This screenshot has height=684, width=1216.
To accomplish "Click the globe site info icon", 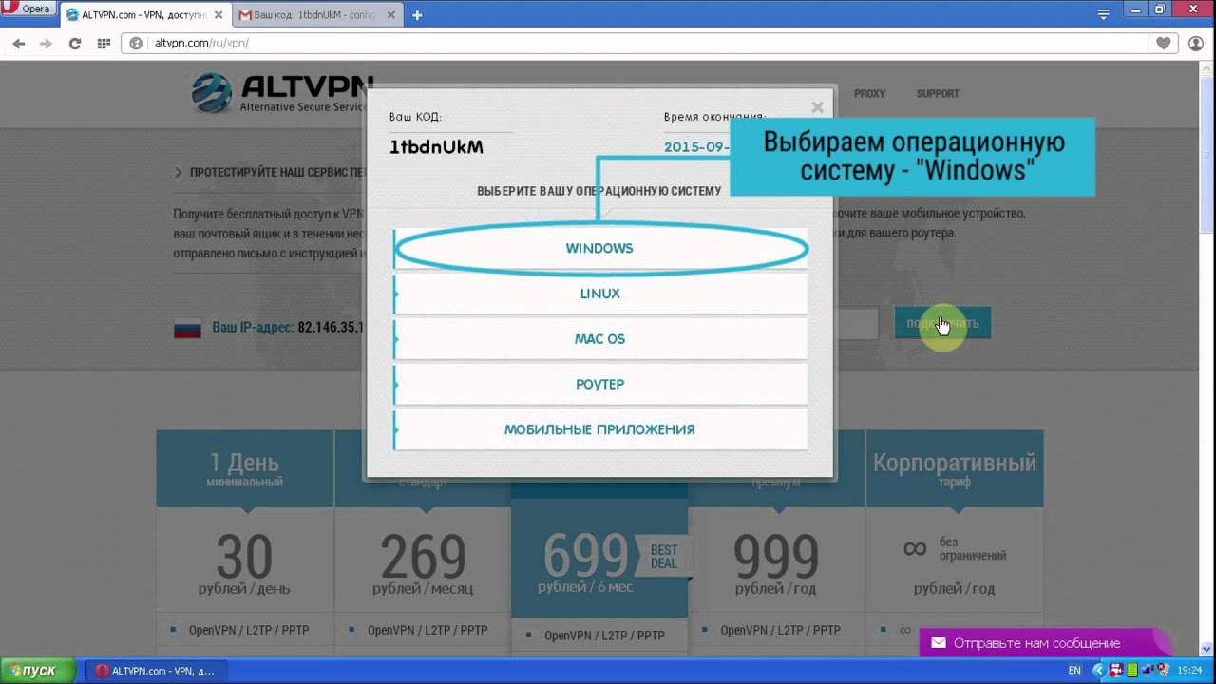I will point(136,44).
